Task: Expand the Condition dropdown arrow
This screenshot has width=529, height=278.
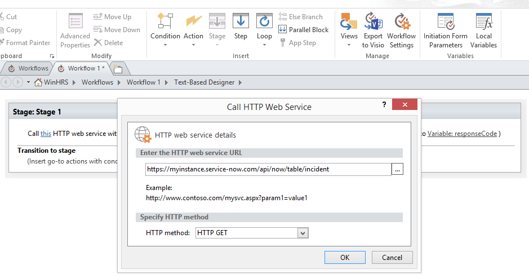Action: 165,45
